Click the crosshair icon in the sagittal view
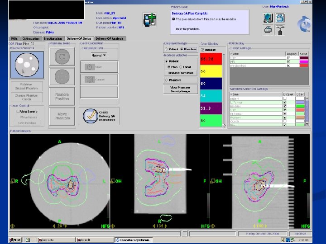 (213, 226)
